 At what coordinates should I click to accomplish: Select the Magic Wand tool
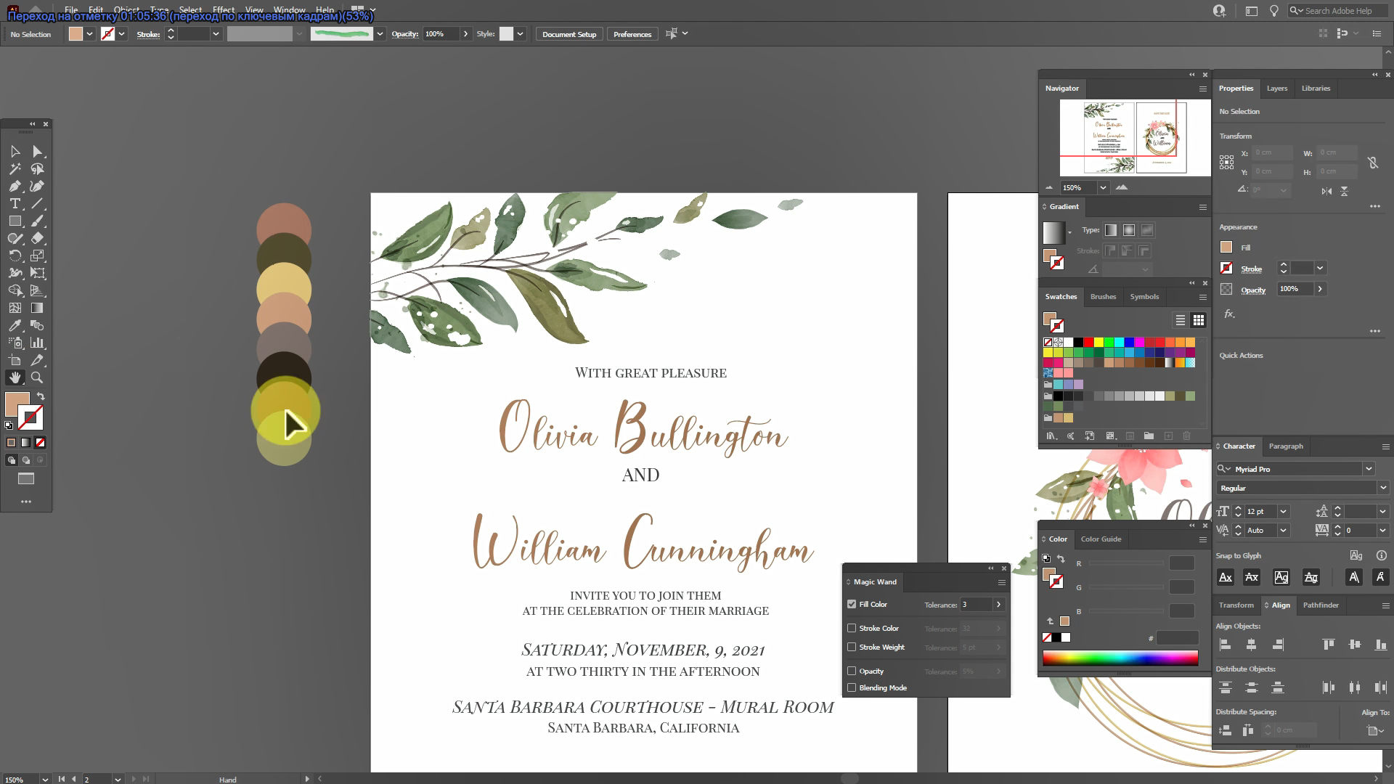[x=15, y=169]
